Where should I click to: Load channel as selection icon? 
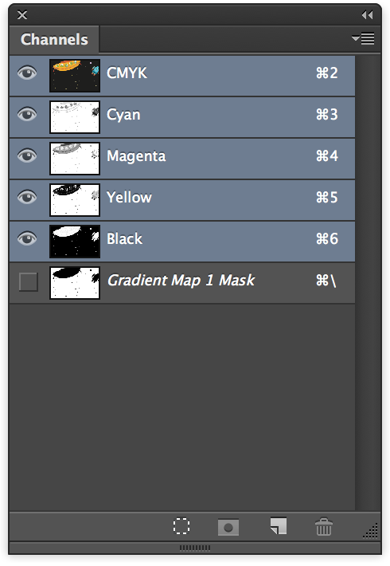pyautogui.click(x=181, y=526)
